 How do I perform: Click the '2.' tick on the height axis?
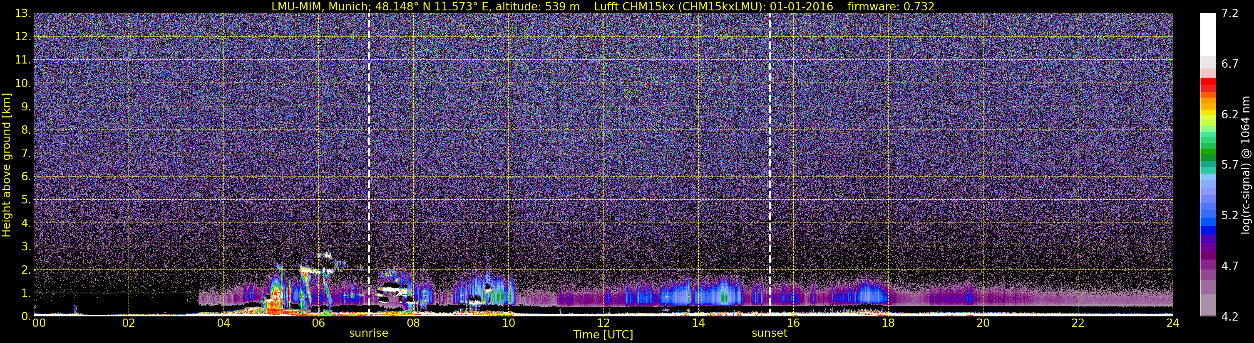pos(26,269)
